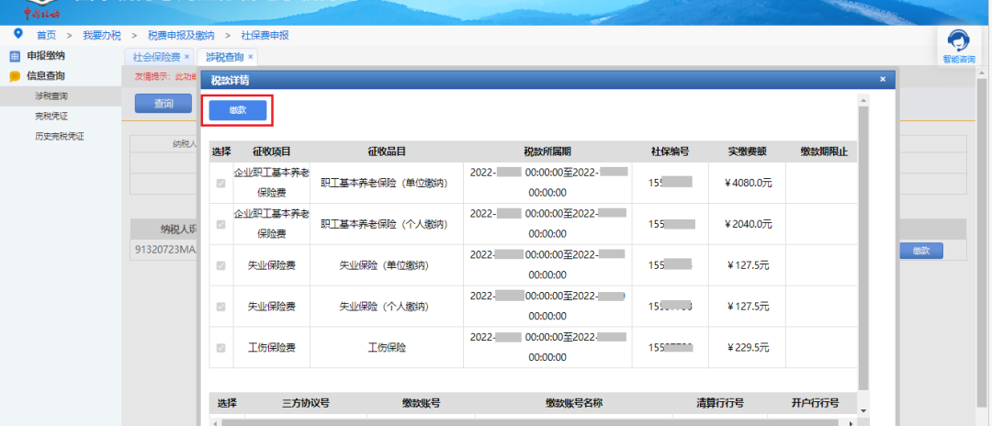992x426 pixels.
Task: Click the dialog vertical scrollbar up arrow
Action: [863, 99]
